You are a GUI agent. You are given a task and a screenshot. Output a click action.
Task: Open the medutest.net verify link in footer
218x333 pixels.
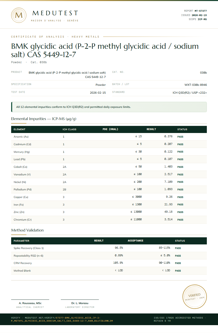click(62, 319)
